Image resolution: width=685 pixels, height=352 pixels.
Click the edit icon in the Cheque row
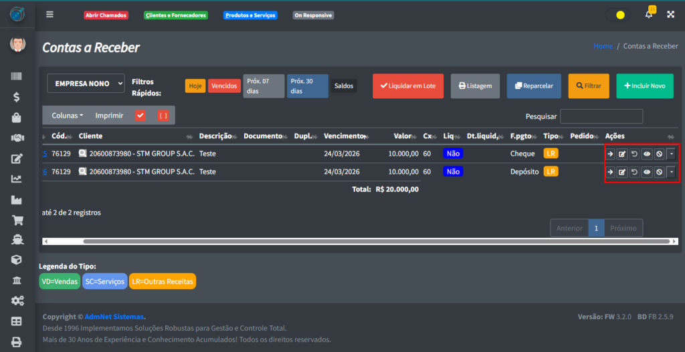tap(622, 154)
